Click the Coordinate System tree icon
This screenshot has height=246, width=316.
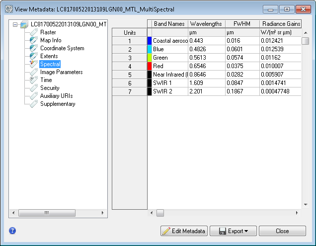point(34,48)
